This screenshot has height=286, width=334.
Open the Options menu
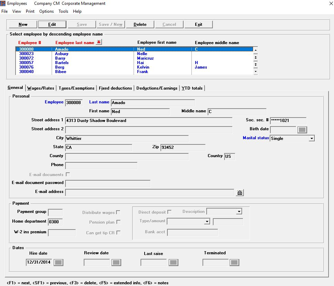46,11
